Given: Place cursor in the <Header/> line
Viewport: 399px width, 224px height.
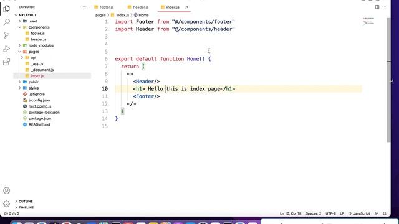Looking at the screenshot, I should pos(147,82).
